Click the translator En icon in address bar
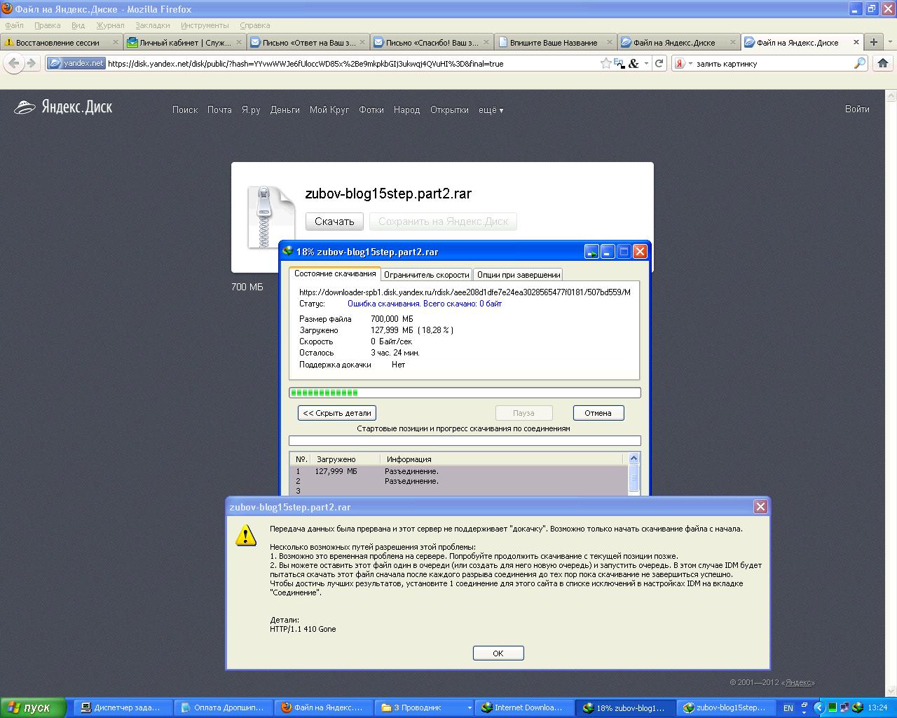 619,63
